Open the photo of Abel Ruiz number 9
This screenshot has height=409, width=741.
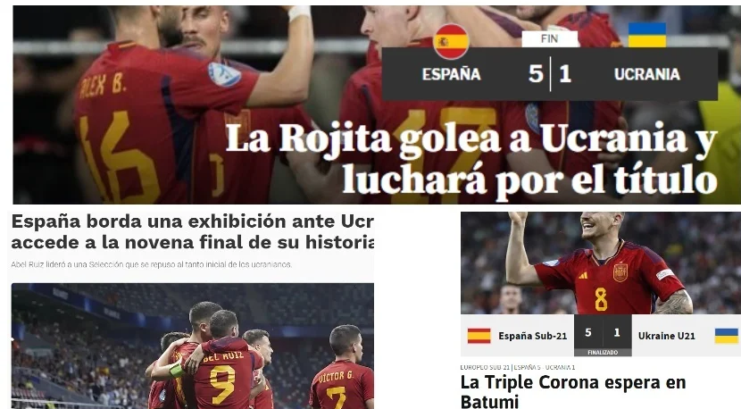point(192,346)
